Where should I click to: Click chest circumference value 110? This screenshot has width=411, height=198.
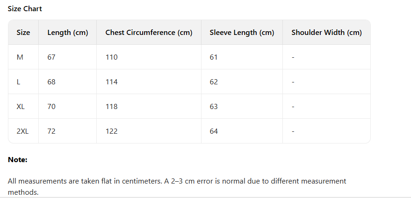111,57
